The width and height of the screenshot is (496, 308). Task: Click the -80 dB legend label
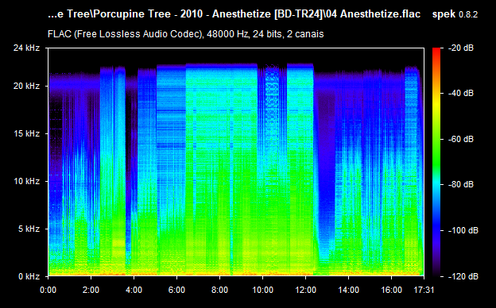pos(461,184)
